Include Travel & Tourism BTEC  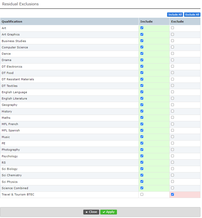point(142,194)
